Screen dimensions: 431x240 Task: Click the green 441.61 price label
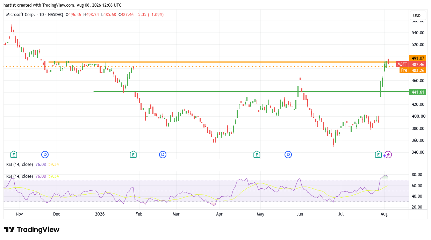(x=417, y=92)
